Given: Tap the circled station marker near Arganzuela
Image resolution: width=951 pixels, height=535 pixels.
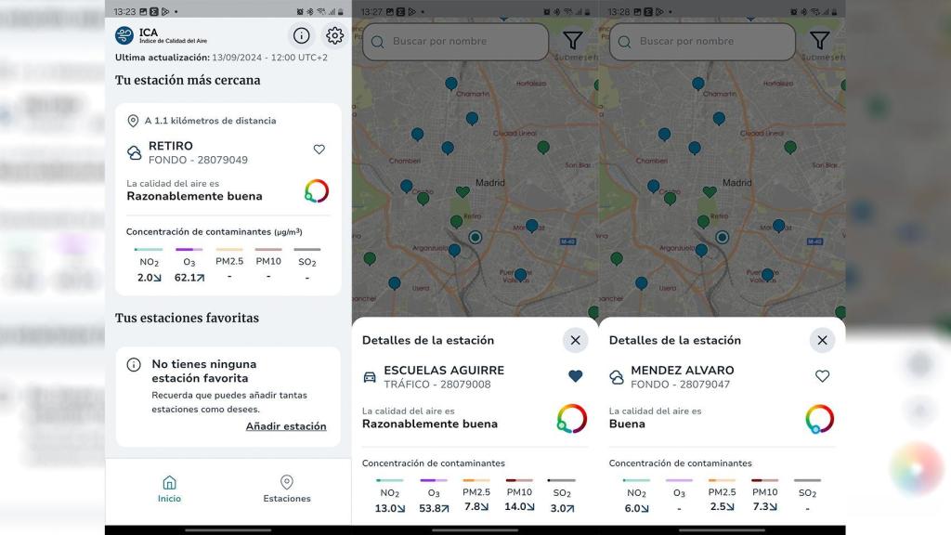Looking at the screenshot, I should click(x=474, y=237).
